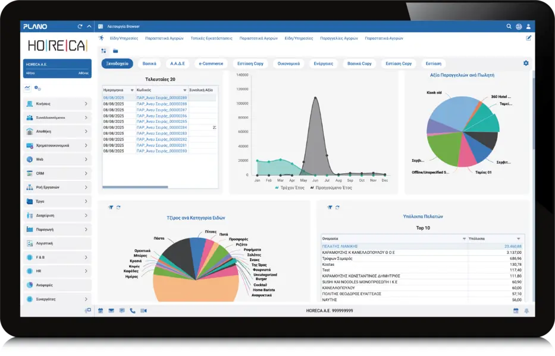Refresh the Τζίρος ανά Κατηγορία Ειδών chart

click(x=118, y=208)
